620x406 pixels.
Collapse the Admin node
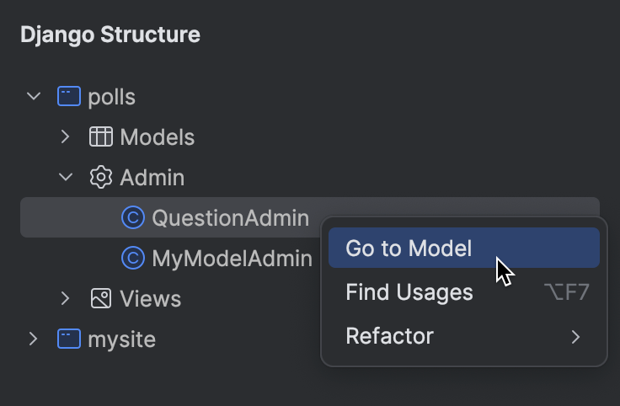[x=66, y=177]
